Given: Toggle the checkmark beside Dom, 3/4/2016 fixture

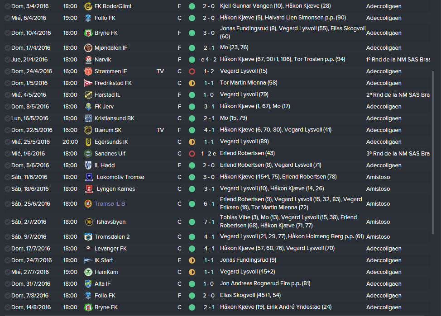Looking at the screenshot, I should [x=7, y=6].
